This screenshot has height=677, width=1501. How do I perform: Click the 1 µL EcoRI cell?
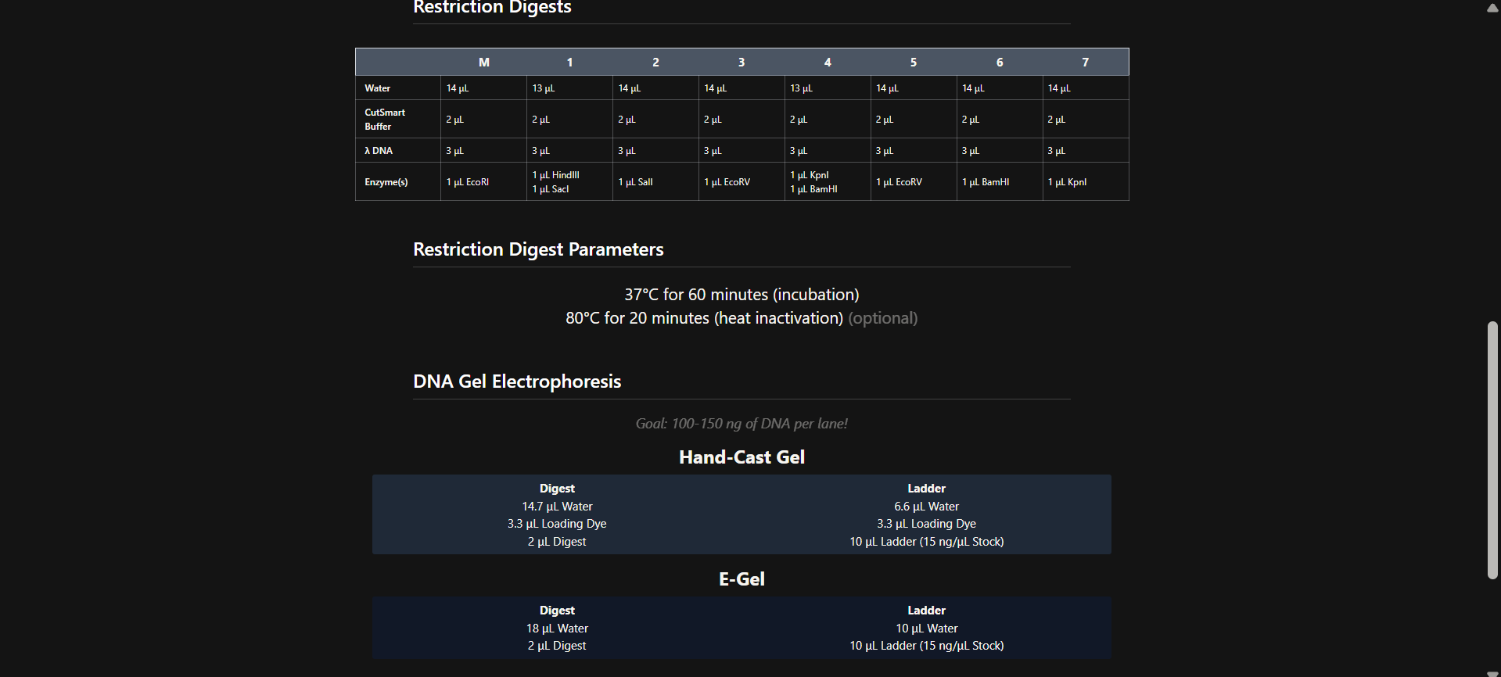468,182
